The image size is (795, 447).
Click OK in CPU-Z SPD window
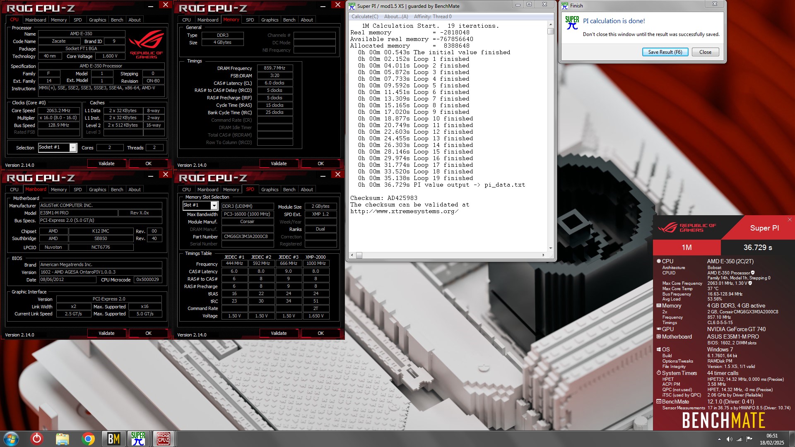[320, 333]
